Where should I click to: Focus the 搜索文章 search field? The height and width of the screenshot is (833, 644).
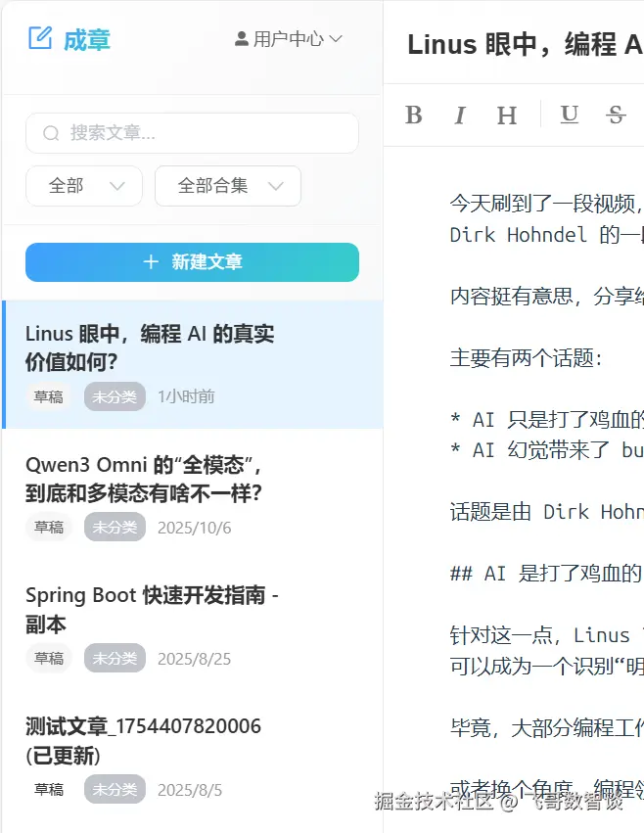tap(192, 133)
